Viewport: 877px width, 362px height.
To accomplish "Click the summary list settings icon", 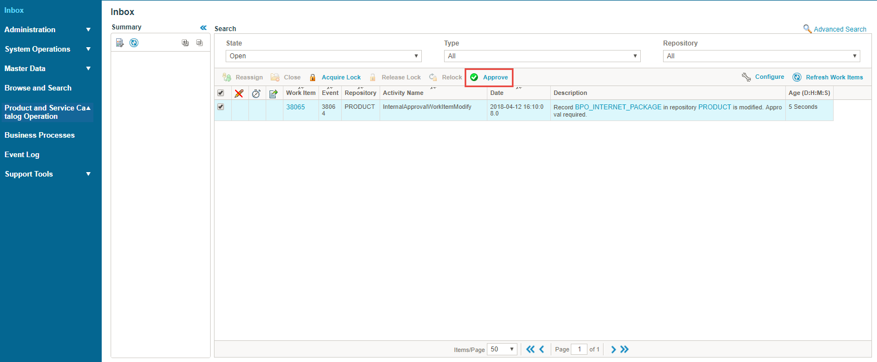I will click(119, 43).
